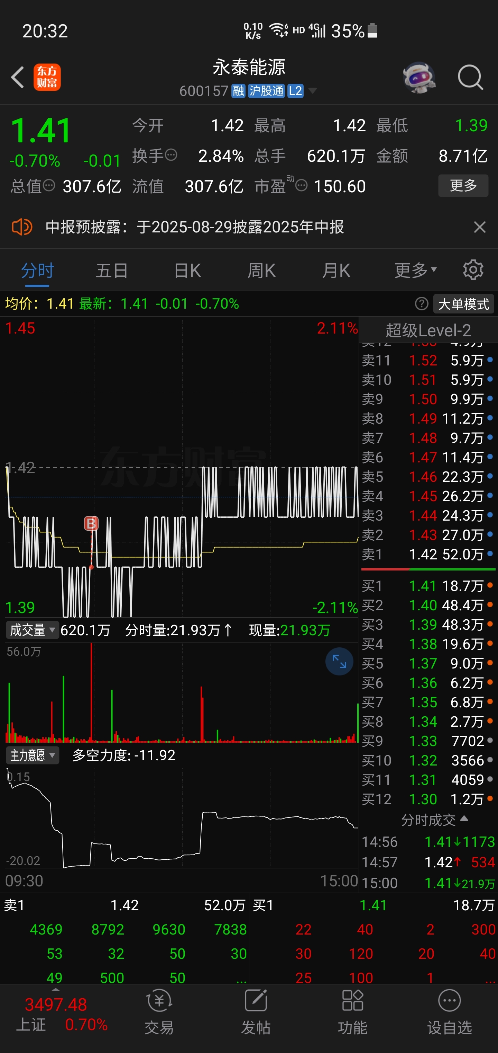The image size is (498, 1053).
Task: Tap the buy/sell ratio bar
Action: point(428,569)
